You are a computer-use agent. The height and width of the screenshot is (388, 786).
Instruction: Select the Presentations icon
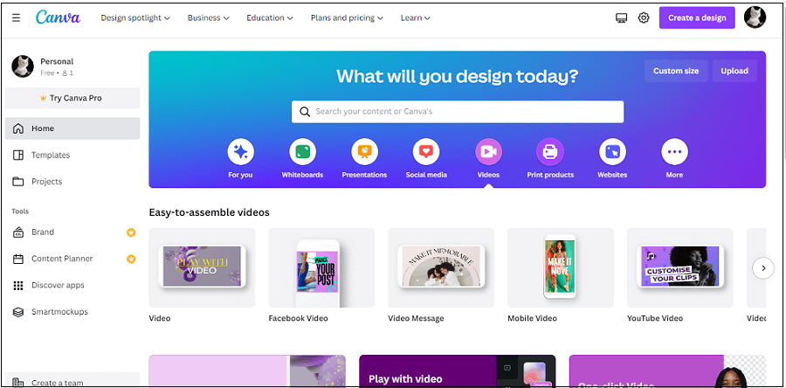(364, 152)
